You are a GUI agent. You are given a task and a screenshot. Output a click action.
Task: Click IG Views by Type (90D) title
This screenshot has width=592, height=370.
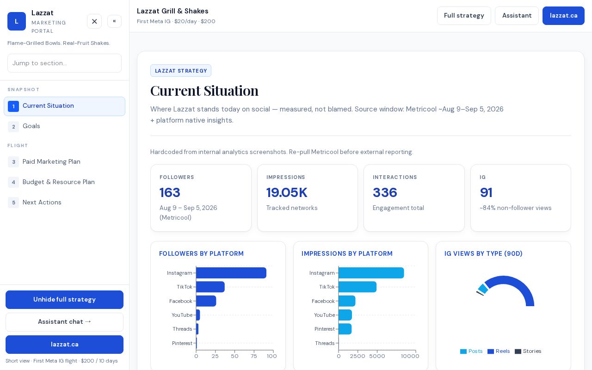(483, 253)
